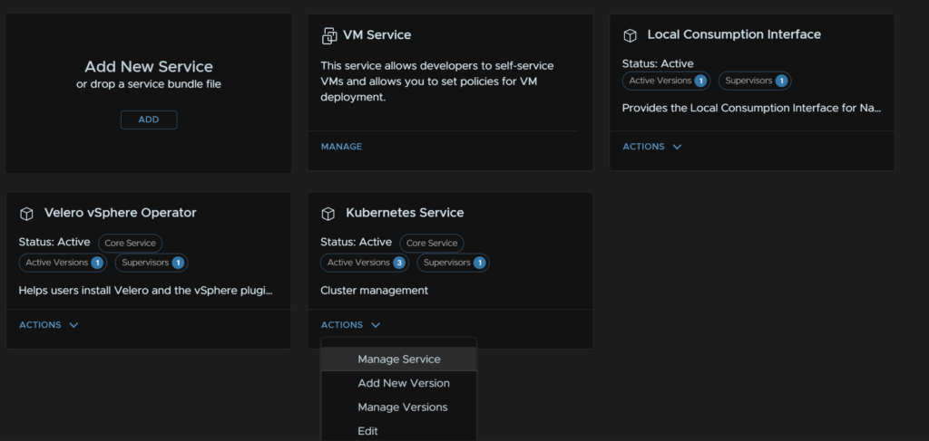Click the Velero vSphere Operator cube icon

[x=26, y=214]
